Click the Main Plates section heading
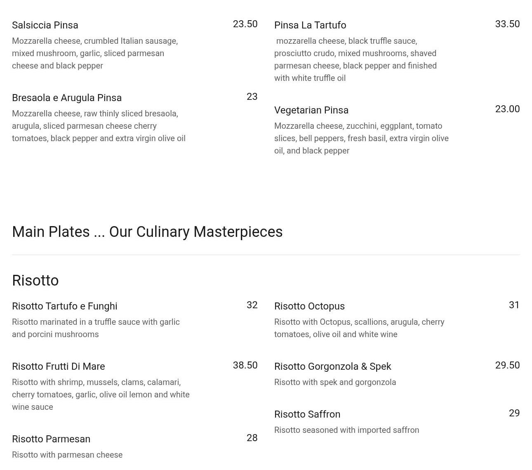The height and width of the screenshot is (470, 532). click(x=147, y=232)
